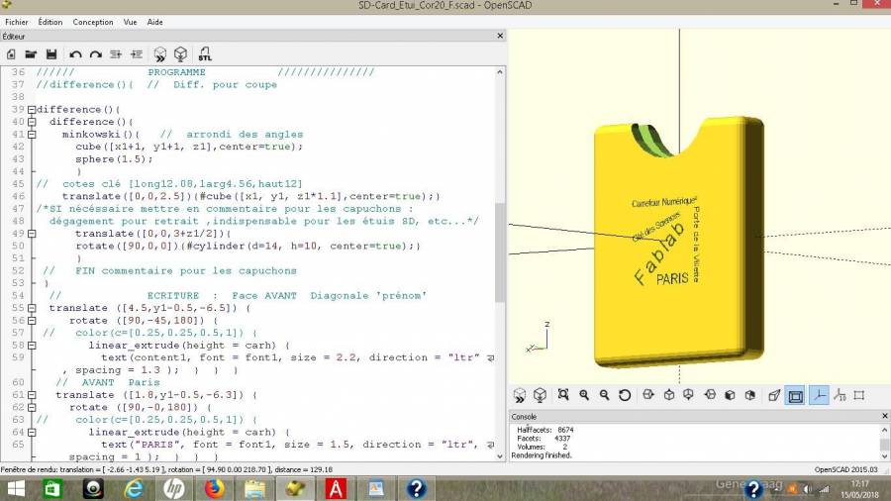
Task: Export the model with the STL icon
Action: point(205,54)
